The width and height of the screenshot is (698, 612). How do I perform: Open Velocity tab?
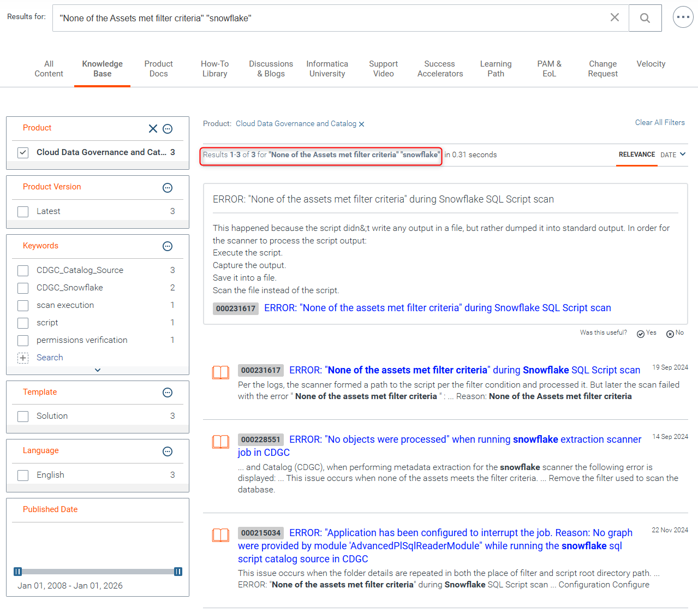pos(651,64)
